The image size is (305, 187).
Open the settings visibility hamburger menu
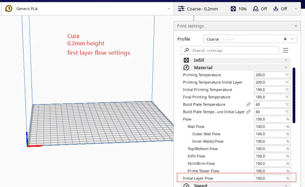pos(285,51)
